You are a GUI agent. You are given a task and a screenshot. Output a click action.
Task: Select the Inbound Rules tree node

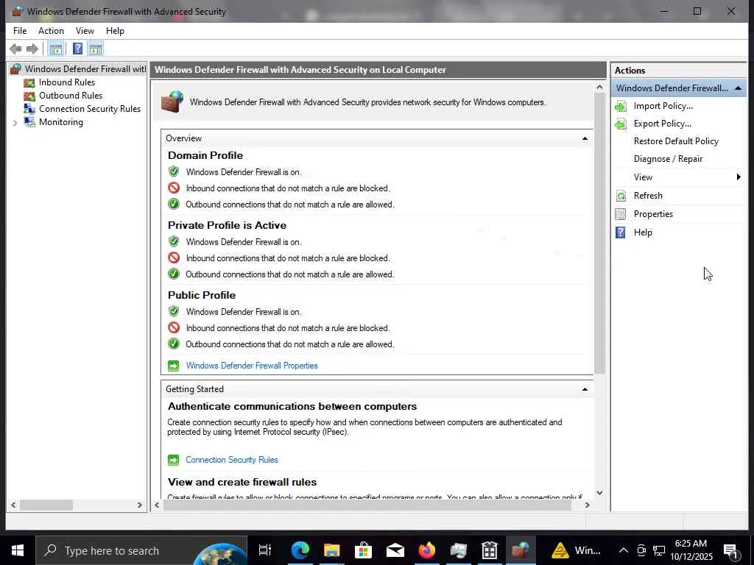click(67, 82)
